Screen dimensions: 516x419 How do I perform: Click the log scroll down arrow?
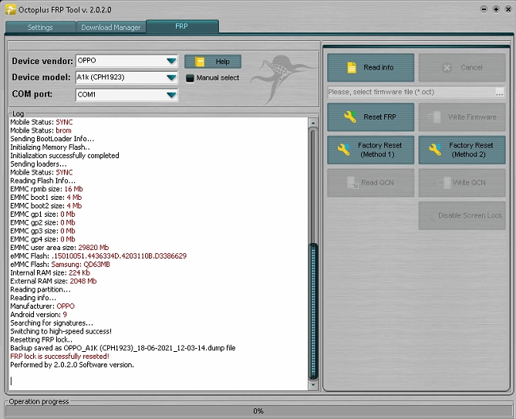tap(313, 385)
